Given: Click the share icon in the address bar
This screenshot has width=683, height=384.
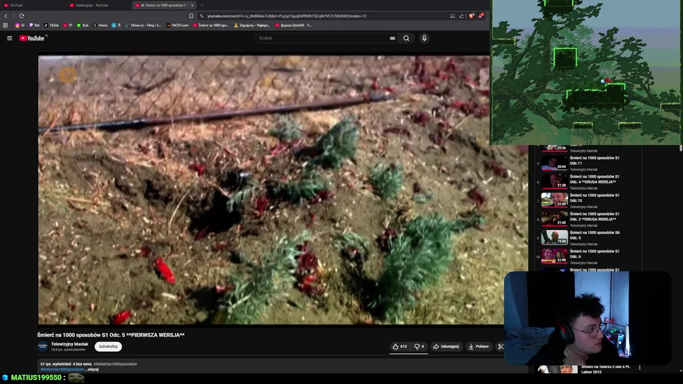Looking at the screenshot, I should (462, 16).
